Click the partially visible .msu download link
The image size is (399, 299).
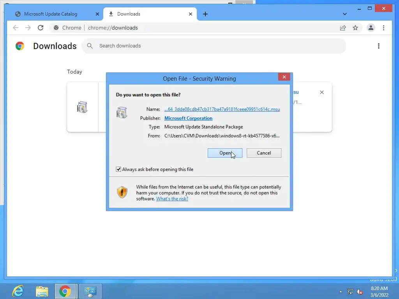[x=296, y=92]
